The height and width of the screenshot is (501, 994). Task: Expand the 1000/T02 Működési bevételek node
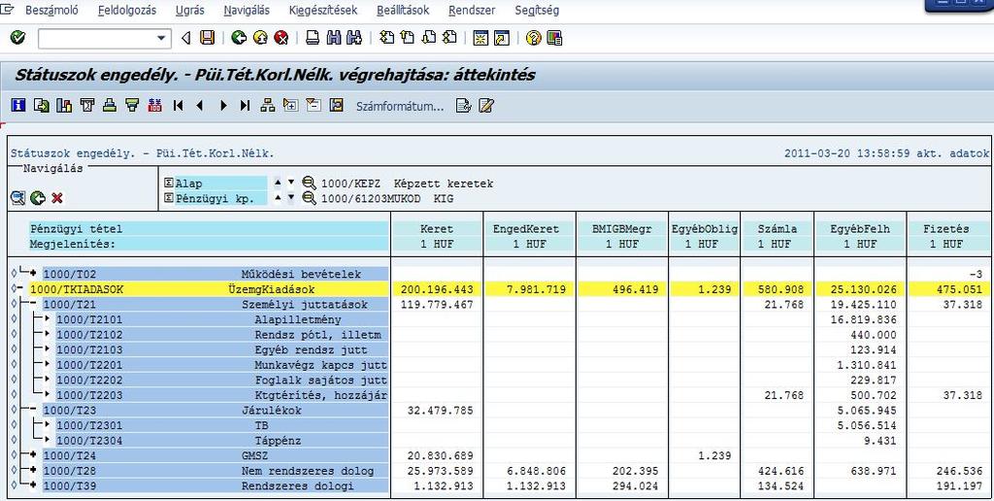[x=33, y=274]
